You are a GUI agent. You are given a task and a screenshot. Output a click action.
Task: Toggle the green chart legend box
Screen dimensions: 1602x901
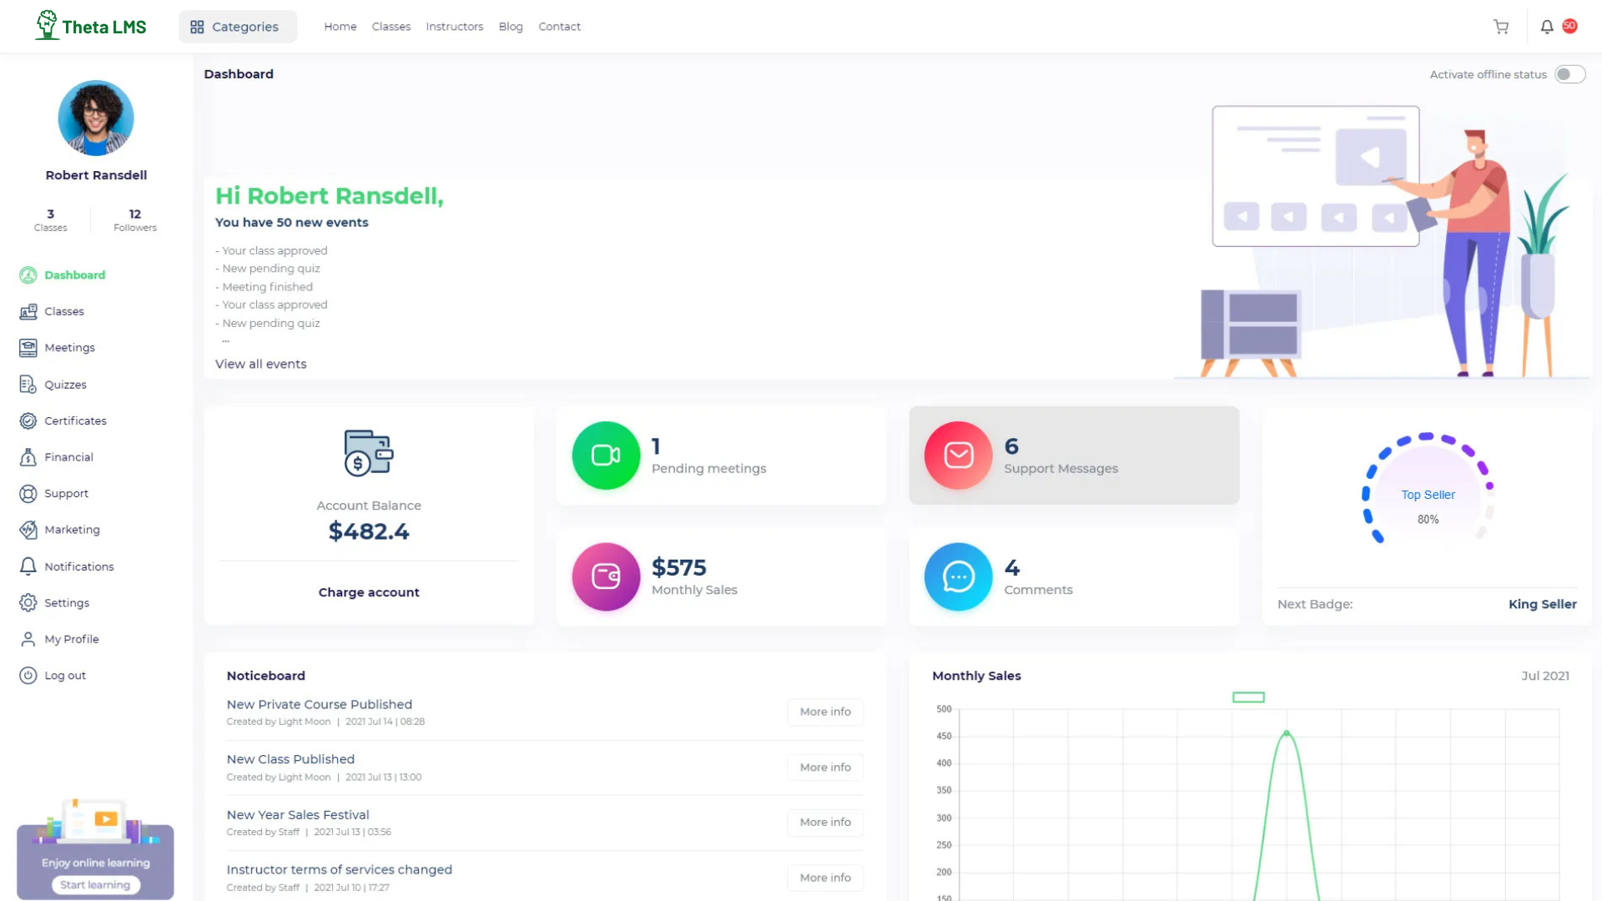(1248, 697)
